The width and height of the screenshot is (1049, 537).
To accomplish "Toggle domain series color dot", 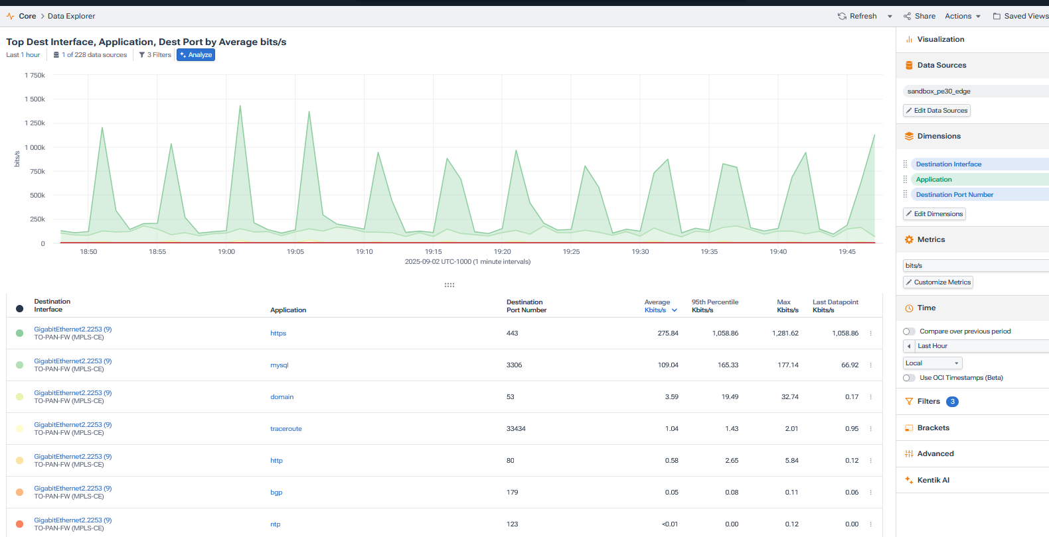I will click(x=19, y=397).
